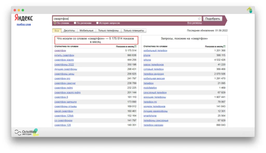Screen dimensions: 266x153
Task: Click help icon beside right 'Показов в месяц'
Action: point(225,46)
